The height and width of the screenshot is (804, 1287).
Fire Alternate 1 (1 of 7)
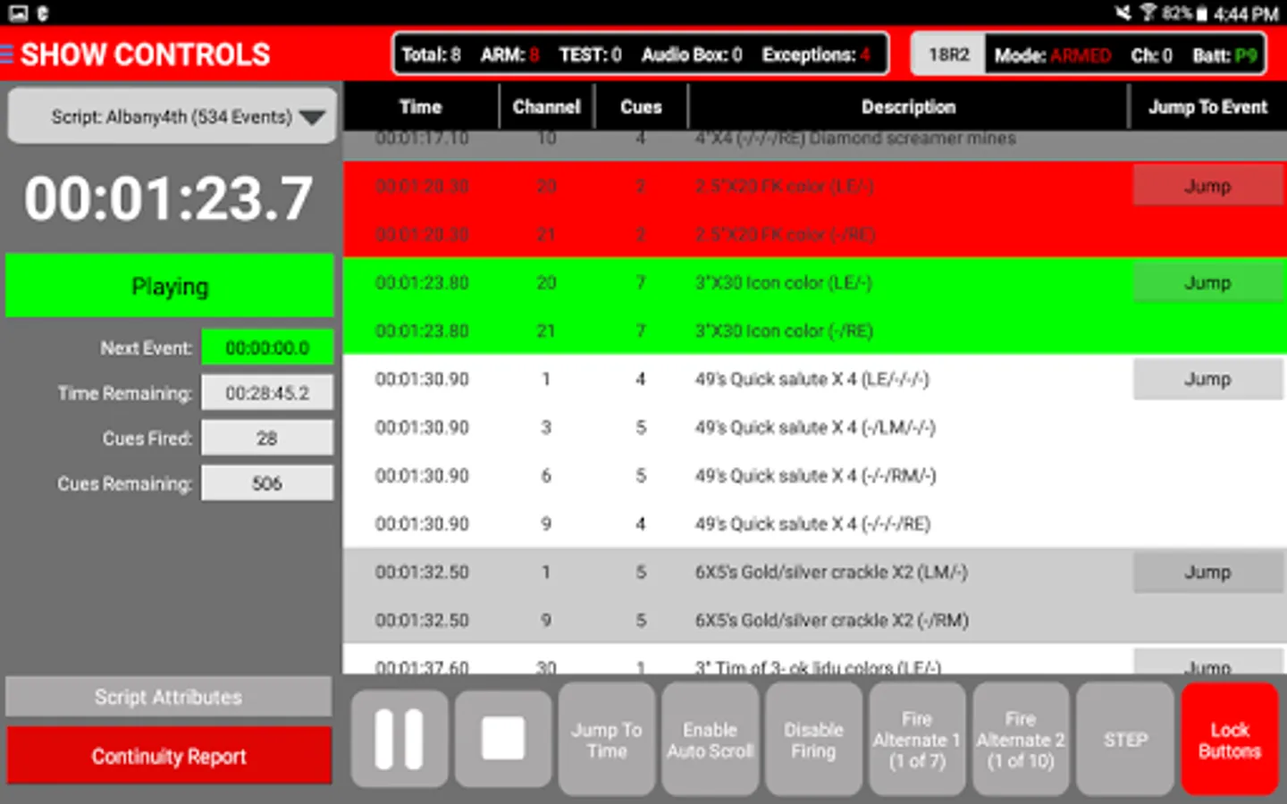pos(917,740)
